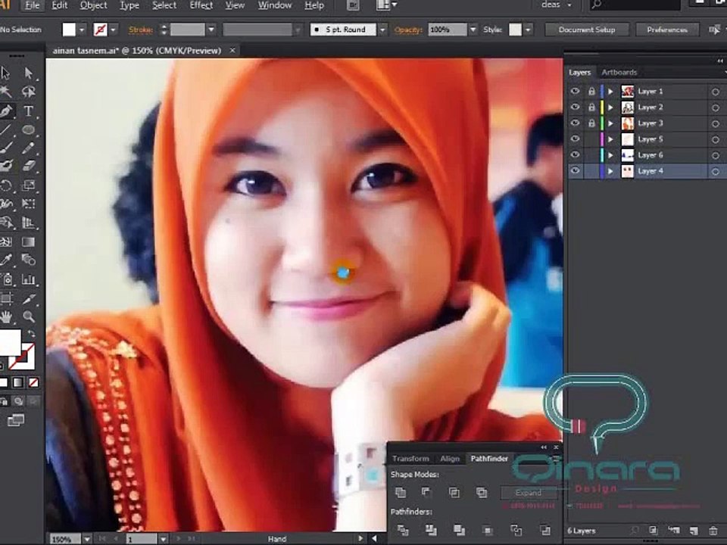
Task: Select the Column Graph tool
Action: pyautogui.click(x=28, y=279)
